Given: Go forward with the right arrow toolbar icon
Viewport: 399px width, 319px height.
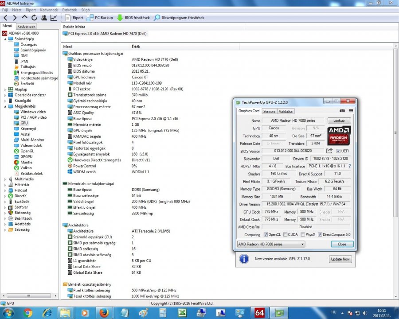Looking at the screenshot, I should [x=15, y=18].
